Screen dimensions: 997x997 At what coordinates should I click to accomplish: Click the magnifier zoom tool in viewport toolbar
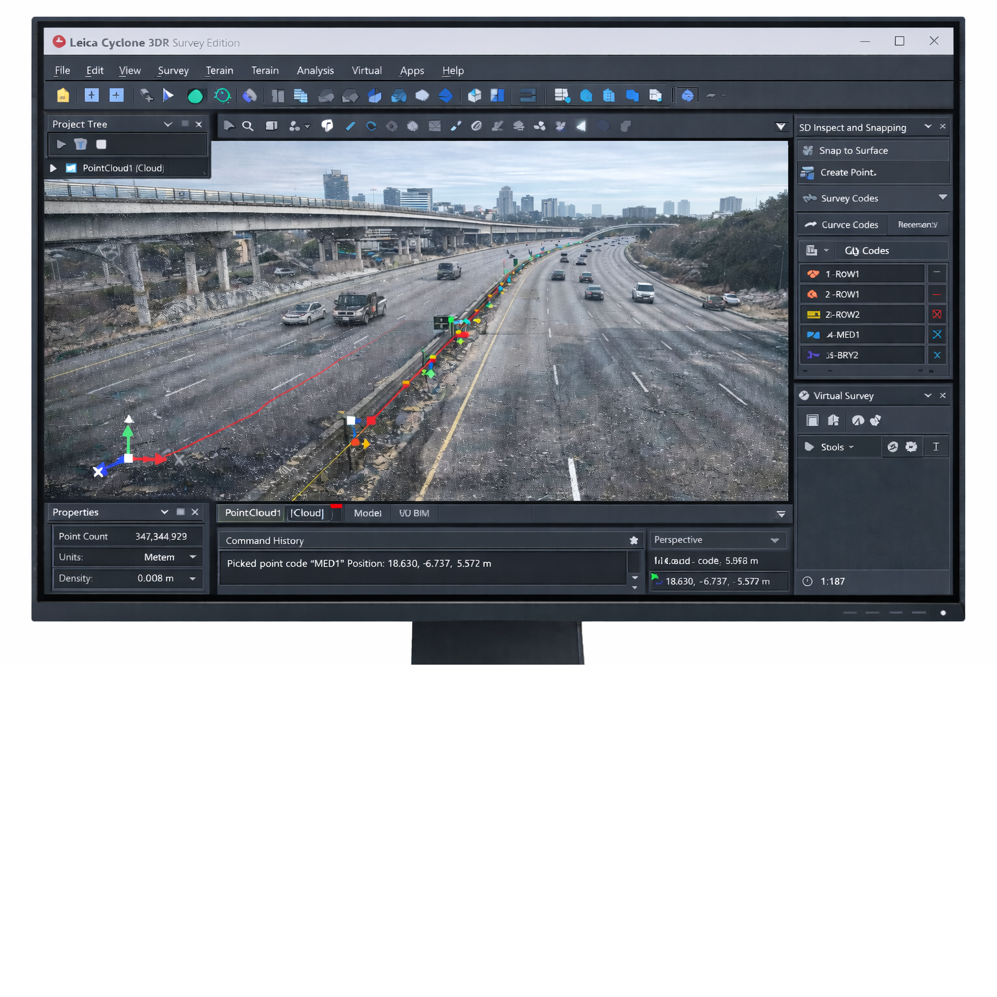tap(248, 126)
